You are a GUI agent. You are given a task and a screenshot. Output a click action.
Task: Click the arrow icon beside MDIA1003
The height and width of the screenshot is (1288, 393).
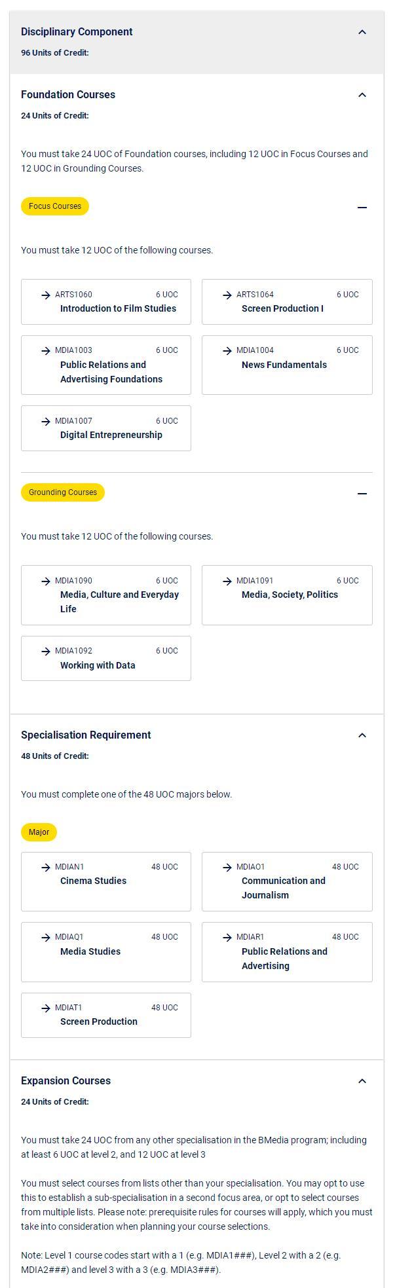(x=46, y=351)
